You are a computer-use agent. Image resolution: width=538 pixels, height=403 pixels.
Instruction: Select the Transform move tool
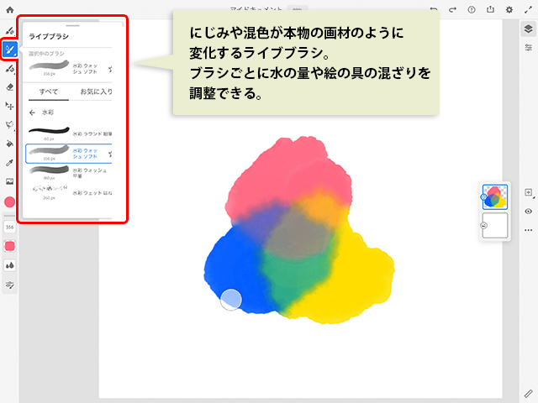tap(9, 106)
